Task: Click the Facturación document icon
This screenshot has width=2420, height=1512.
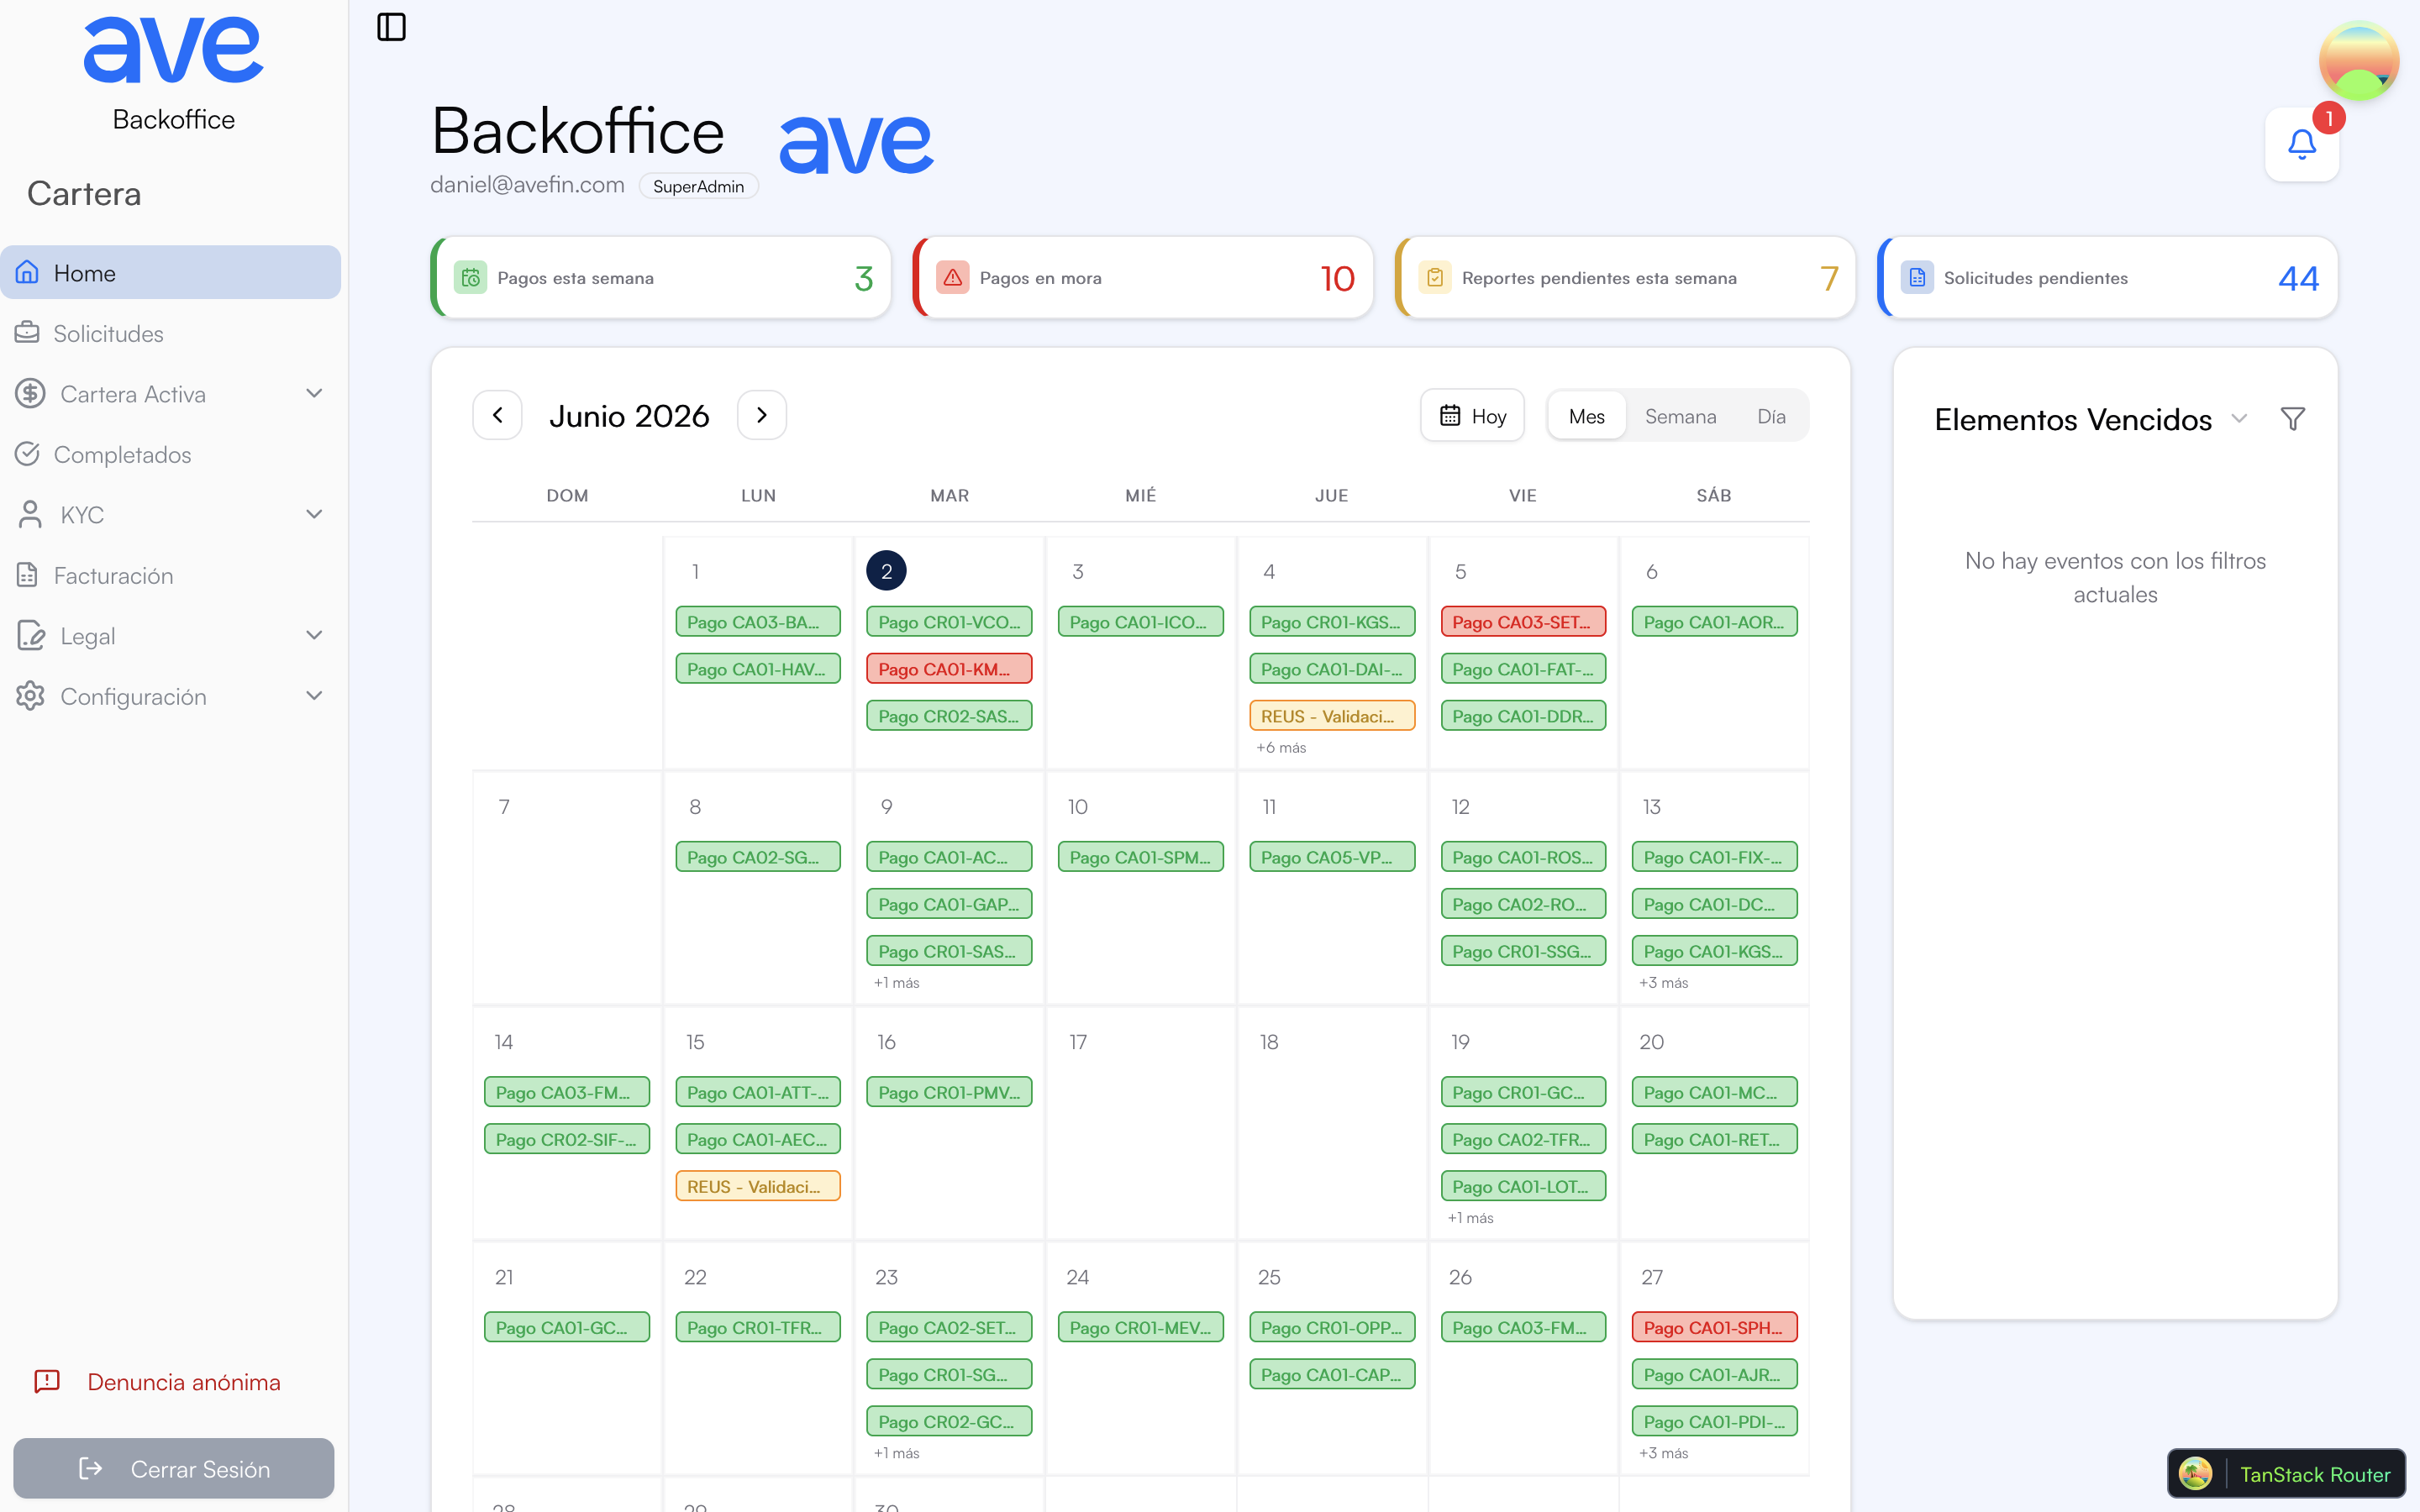Action: point(28,575)
